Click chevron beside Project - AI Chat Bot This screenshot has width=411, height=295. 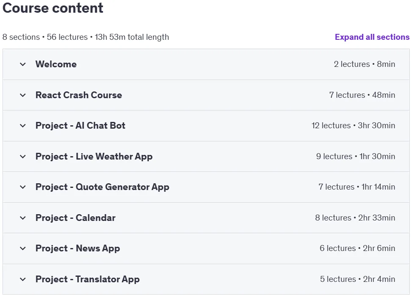[x=23, y=126]
